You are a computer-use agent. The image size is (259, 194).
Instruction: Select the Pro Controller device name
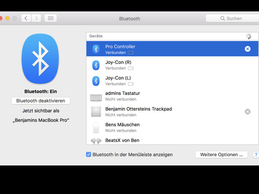[x=120, y=46]
